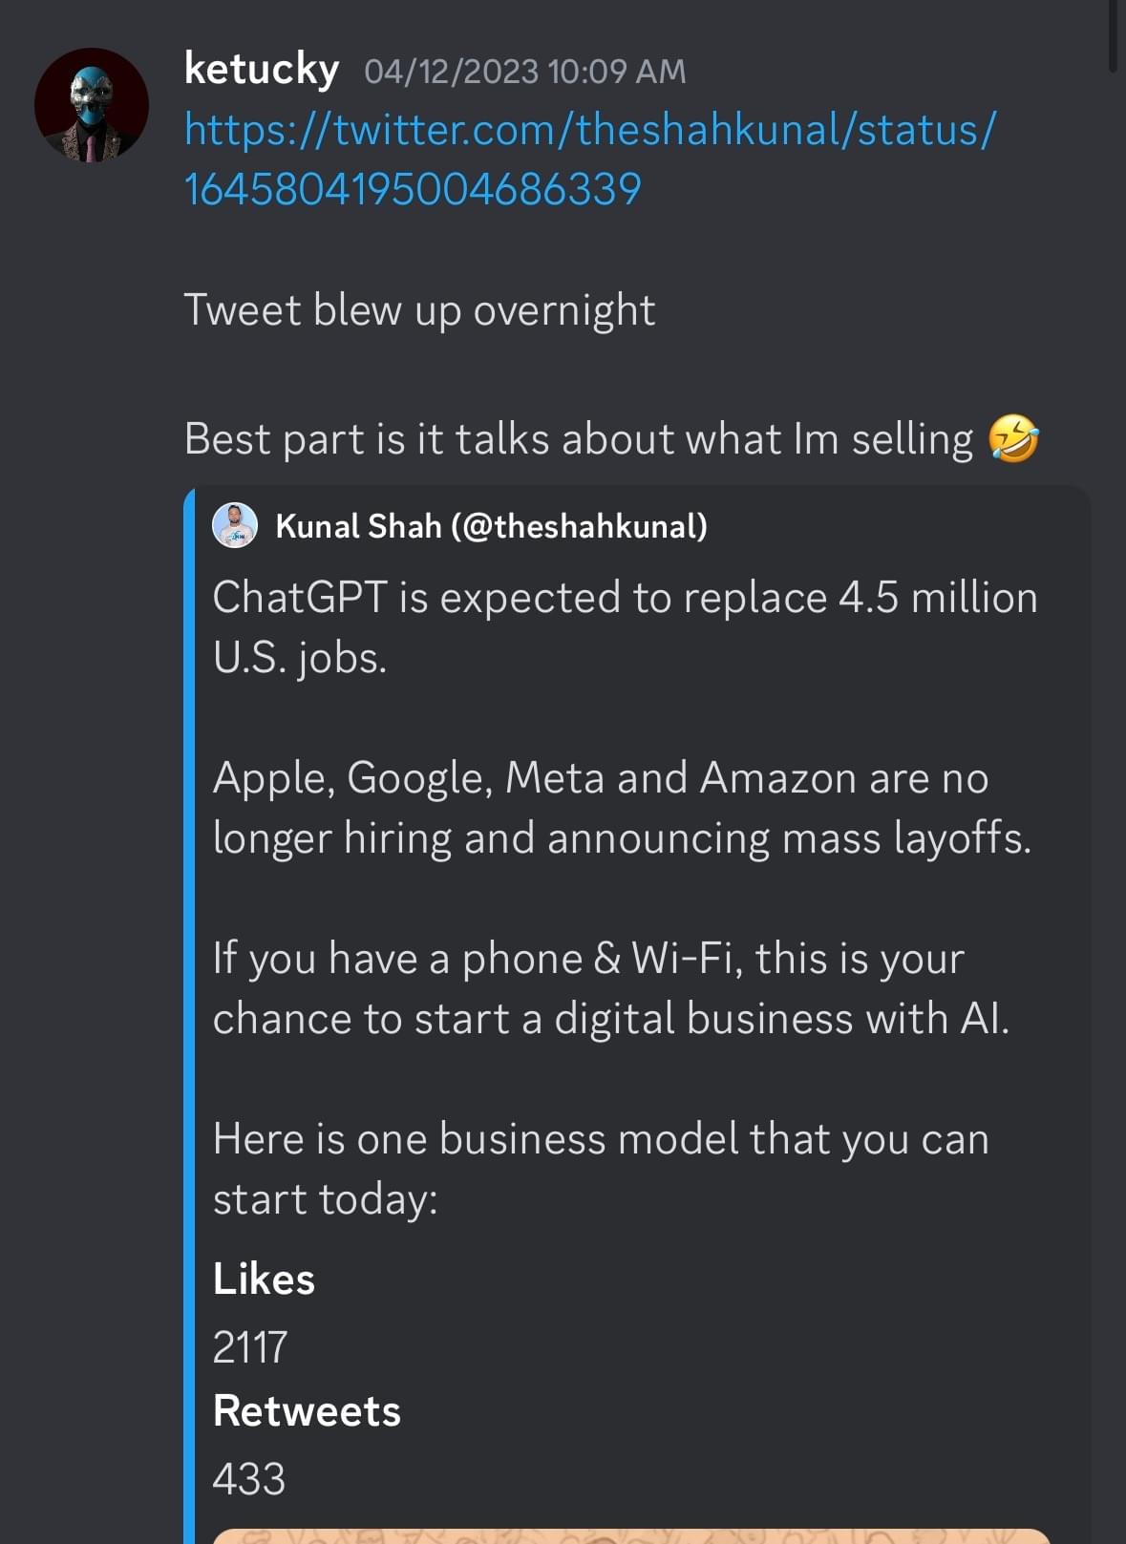The image size is (1126, 1544).
Task: Select the "Tweet blew up overnight" message
Action: 419,310
